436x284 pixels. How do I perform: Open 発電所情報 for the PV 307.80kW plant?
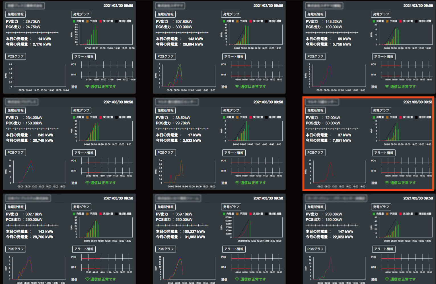(x=166, y=14)
